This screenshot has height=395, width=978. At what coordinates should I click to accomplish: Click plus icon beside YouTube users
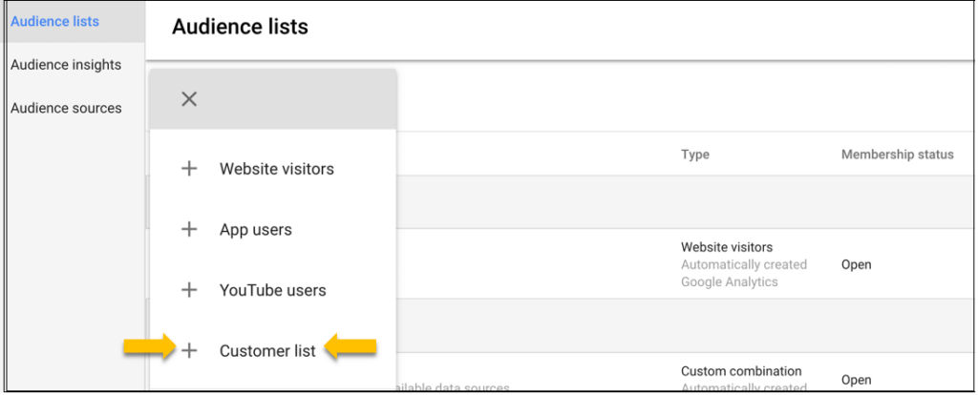pos(189,290)
